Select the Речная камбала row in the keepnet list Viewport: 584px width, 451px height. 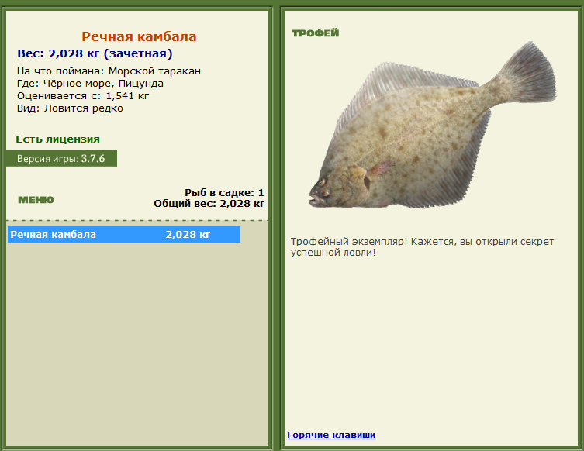[x=124, y=234]
